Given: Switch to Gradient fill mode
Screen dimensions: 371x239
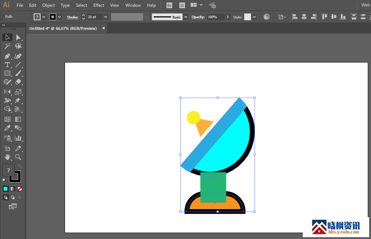Looking at the screenshot, I should (13, 189).
